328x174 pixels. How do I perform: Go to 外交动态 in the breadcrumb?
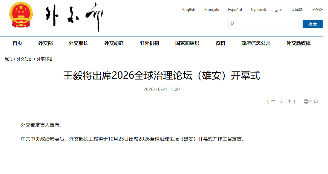pos(24,59)
